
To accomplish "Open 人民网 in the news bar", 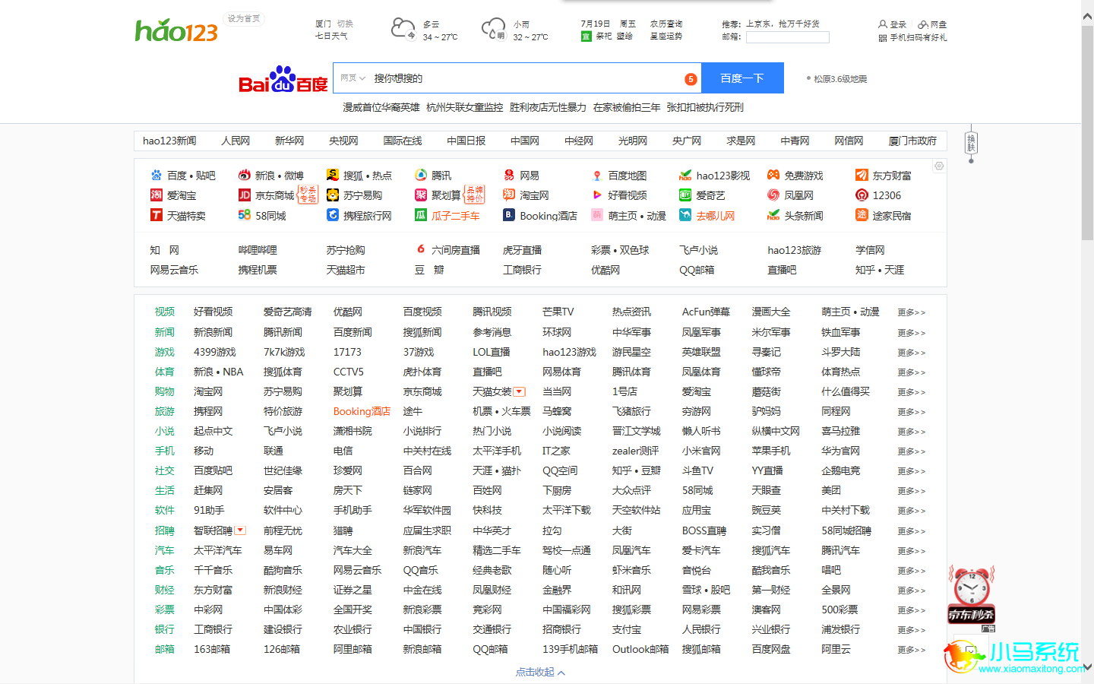I will (236, 141).
